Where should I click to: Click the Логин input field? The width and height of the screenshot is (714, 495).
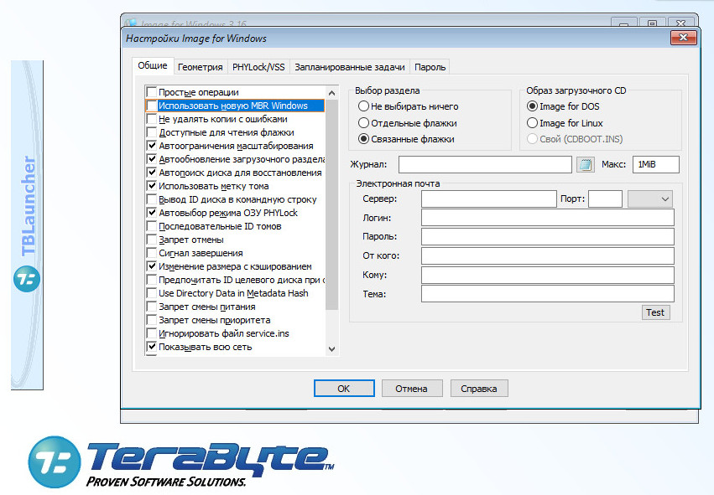click(547, 218)
